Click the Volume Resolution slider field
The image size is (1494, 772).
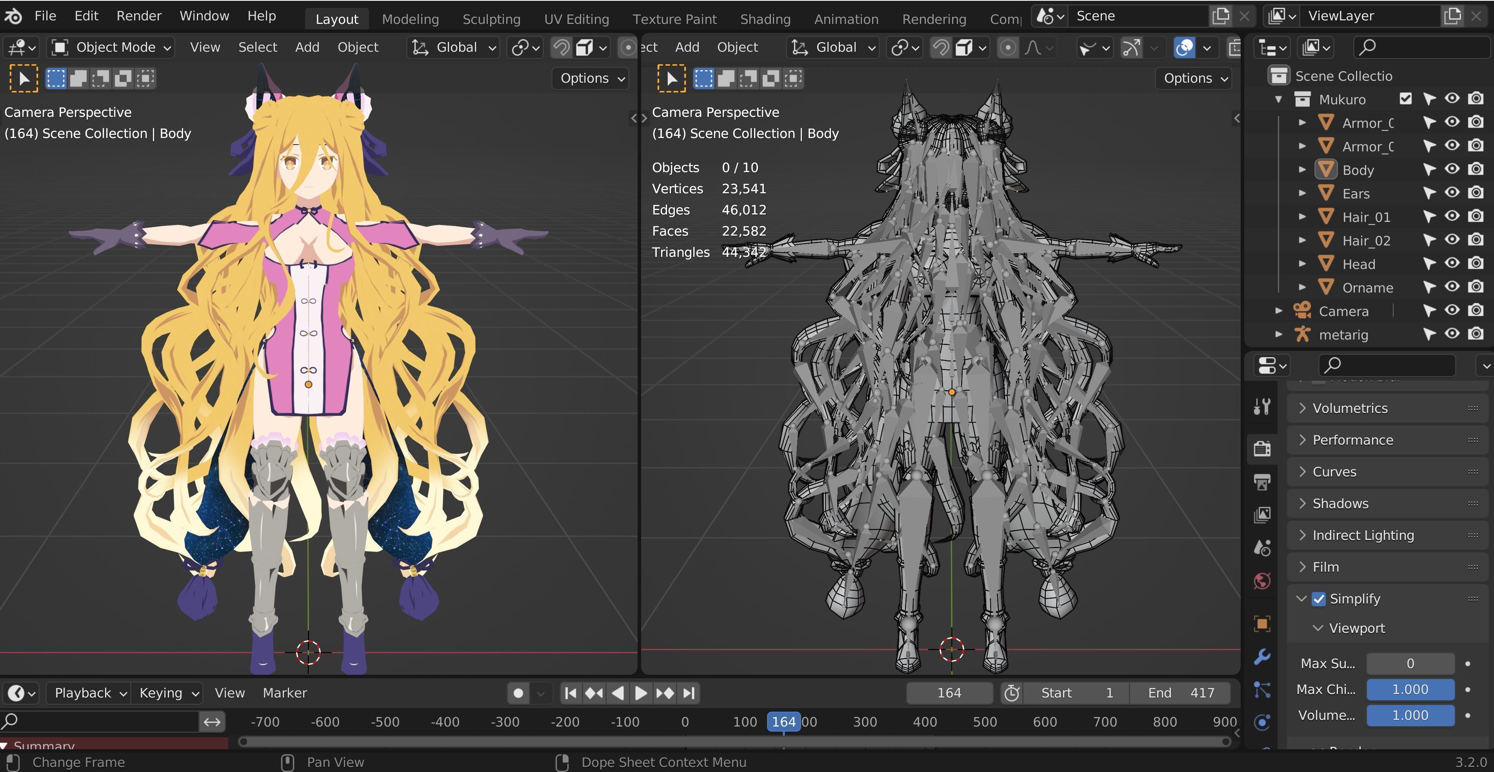(1410, 715)
